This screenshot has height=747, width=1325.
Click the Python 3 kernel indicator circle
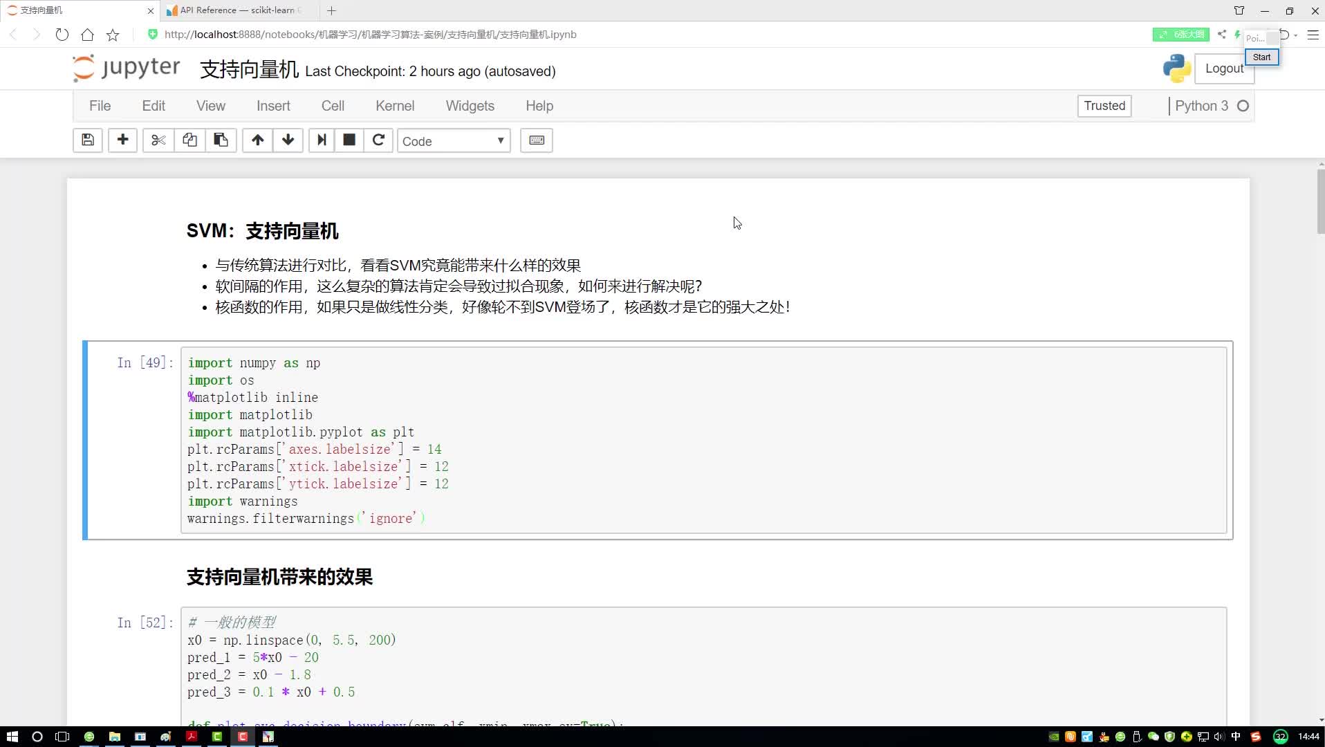tap(1243, 106)
